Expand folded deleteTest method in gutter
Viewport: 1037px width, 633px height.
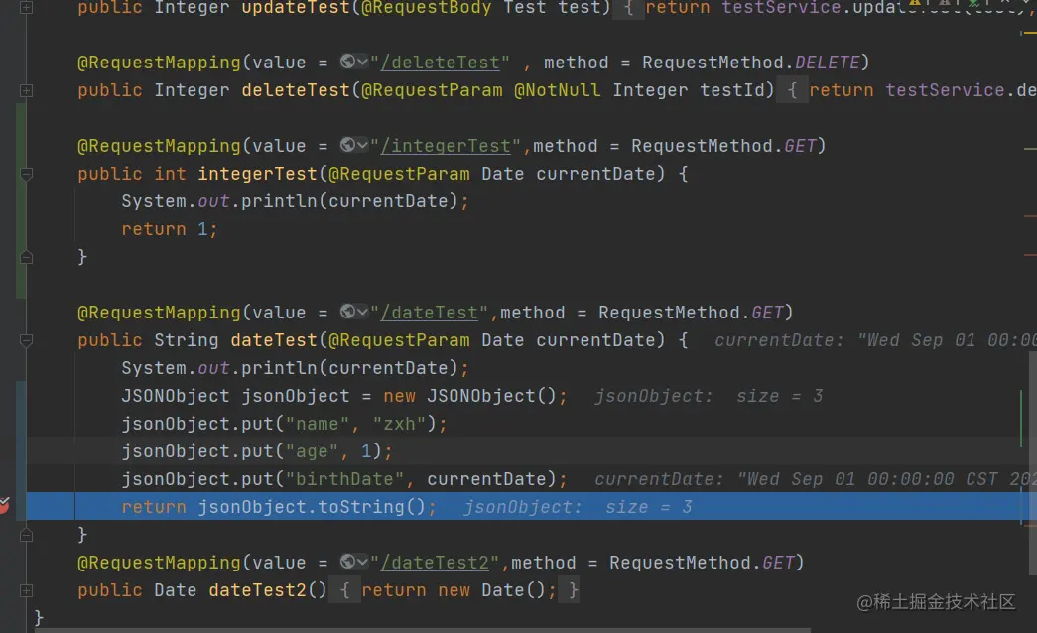(27, 90)
